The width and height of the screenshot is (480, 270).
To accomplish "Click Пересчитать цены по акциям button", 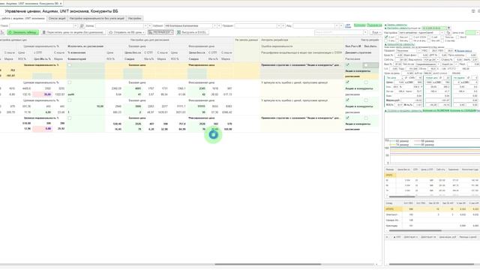I will 73,32.
